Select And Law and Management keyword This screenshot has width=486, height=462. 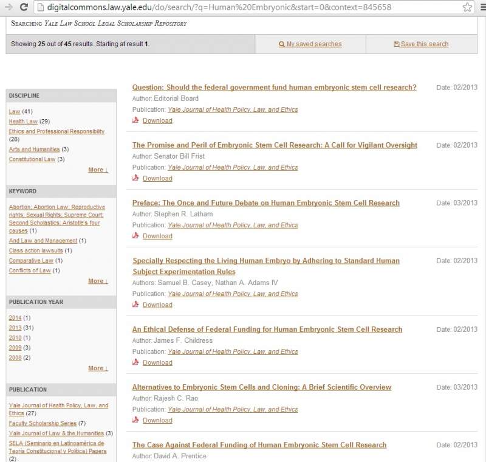coord(43,241)
